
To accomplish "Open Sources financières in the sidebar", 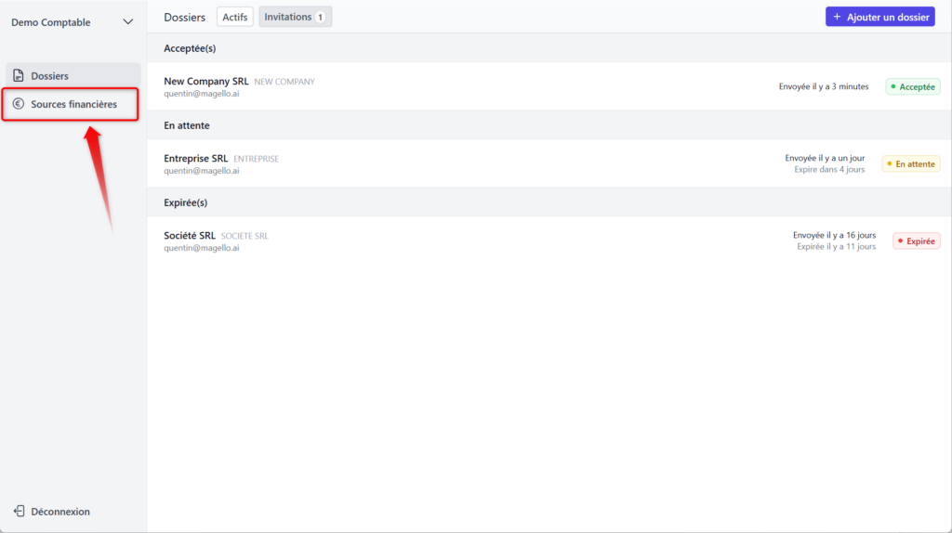I will click(73, 105).
